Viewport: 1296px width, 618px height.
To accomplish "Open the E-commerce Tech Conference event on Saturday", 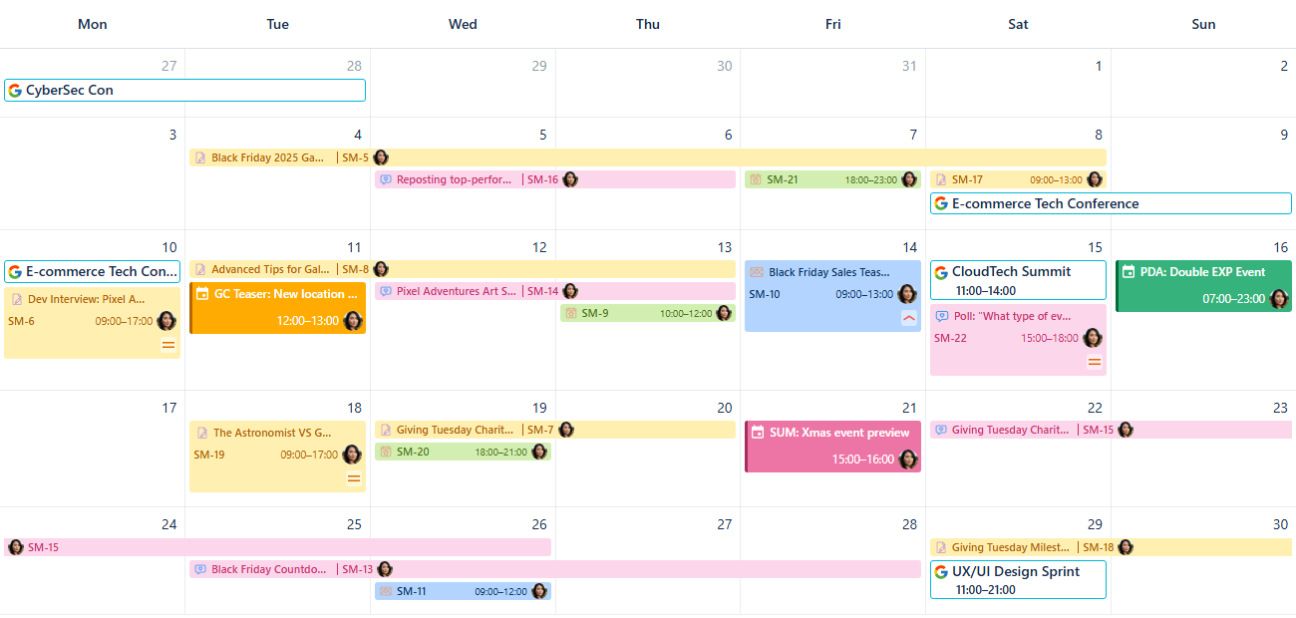I will pos(1110,203).
